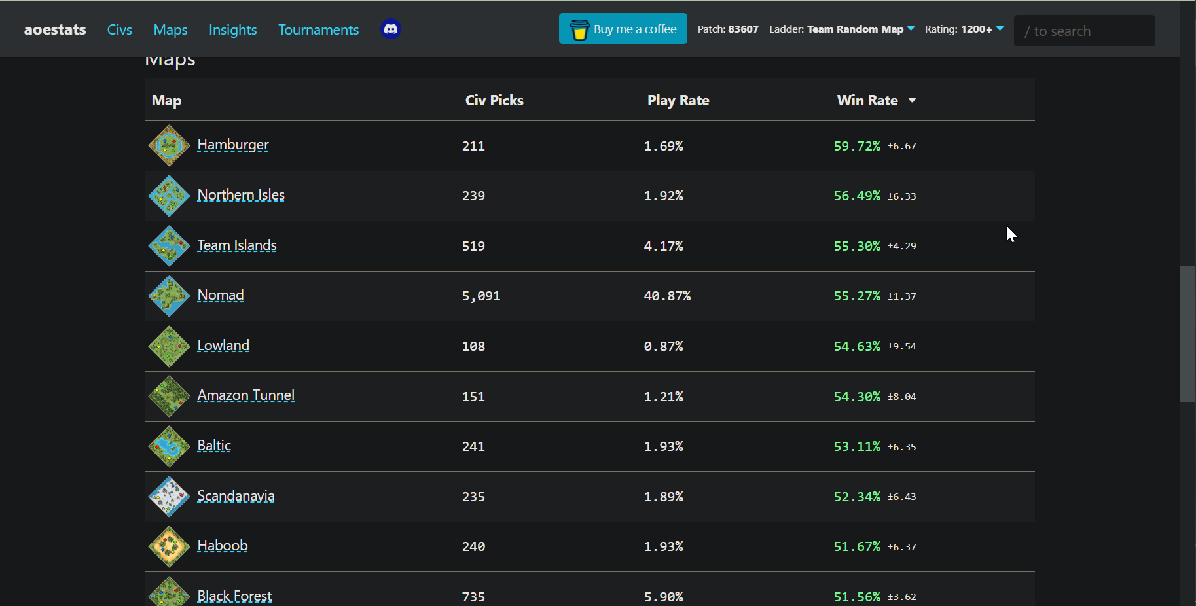The width and height of the screenshot is (1196, 606).
Task: Sort table by Play Rate header
Action: (678, 100)
